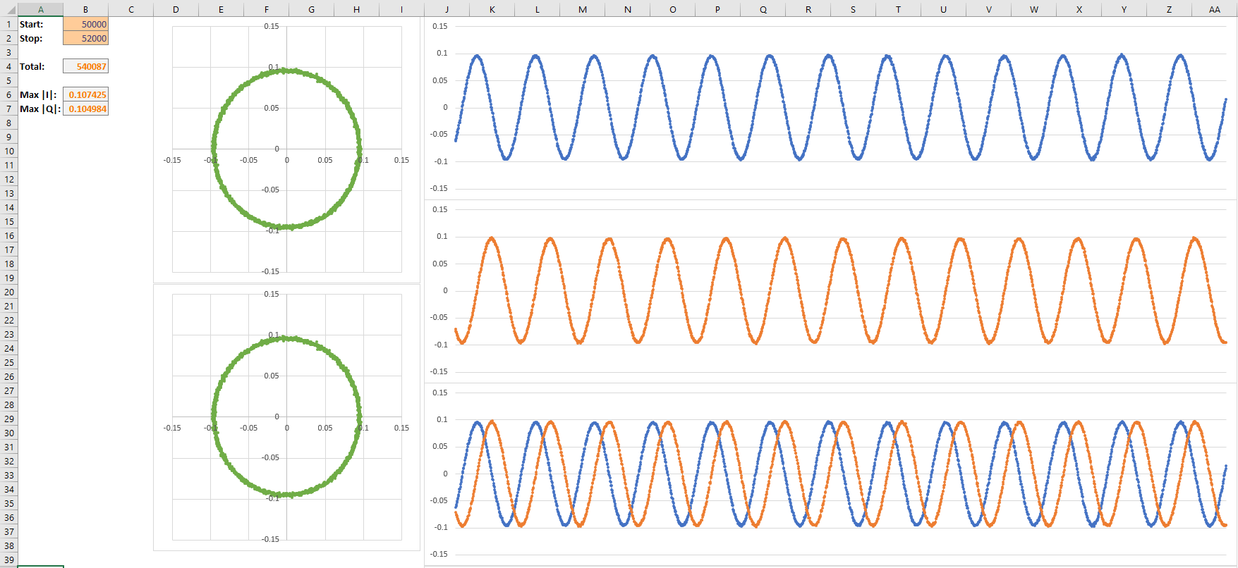Select column X header

1079,9
